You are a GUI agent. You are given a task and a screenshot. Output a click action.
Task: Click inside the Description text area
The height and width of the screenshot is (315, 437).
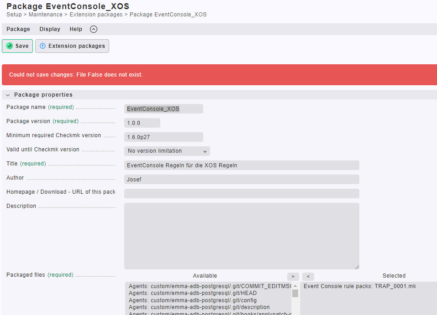coord(242,236)
